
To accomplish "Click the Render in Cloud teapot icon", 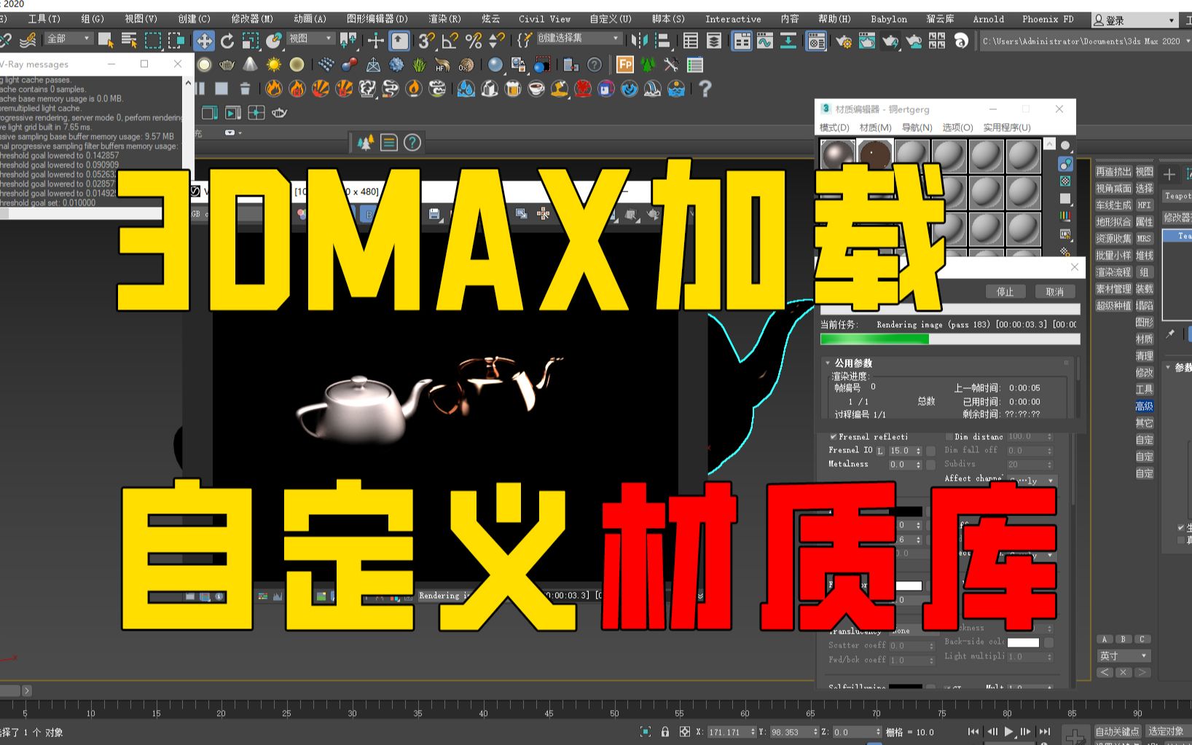I will pos(914,42).
